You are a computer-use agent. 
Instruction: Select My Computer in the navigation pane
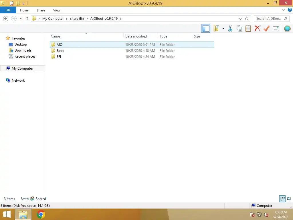pos(22,68)
